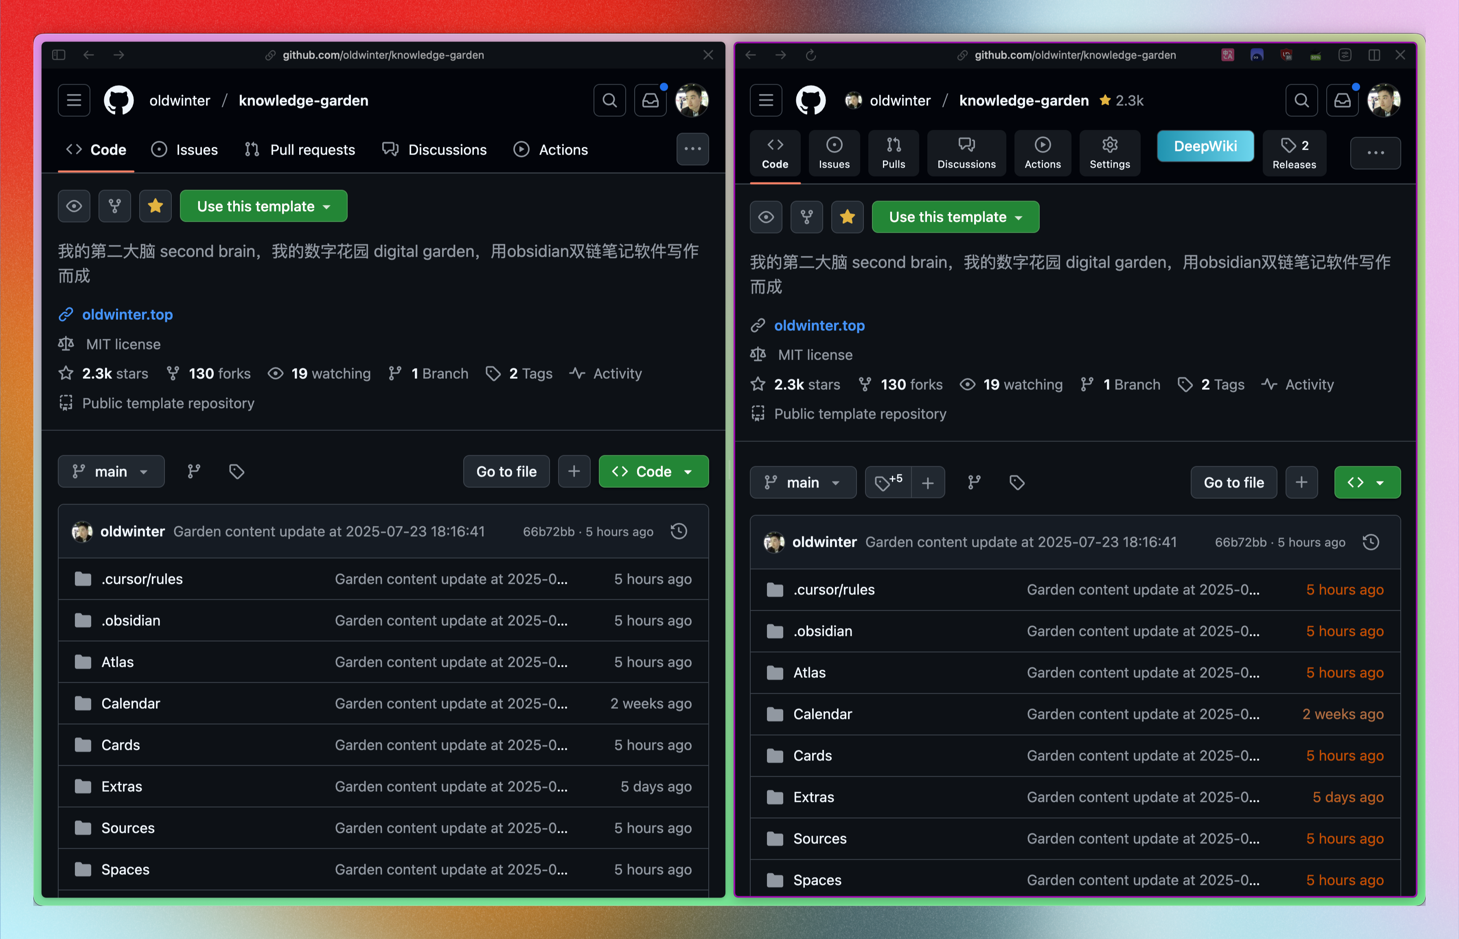Toggle the yellow star button in right window

tap(847, 217)
